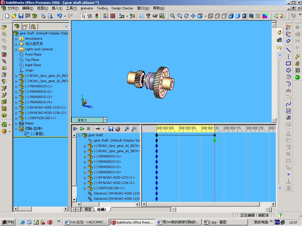The height and width of the screenshot is (226, 302).
Task: Open the 帮助(H) menu
Action: (x=158, y=8)
